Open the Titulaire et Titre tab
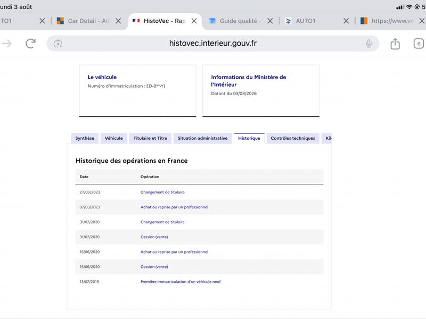Viewport: 426px width, 319px height. click(150, 138)
